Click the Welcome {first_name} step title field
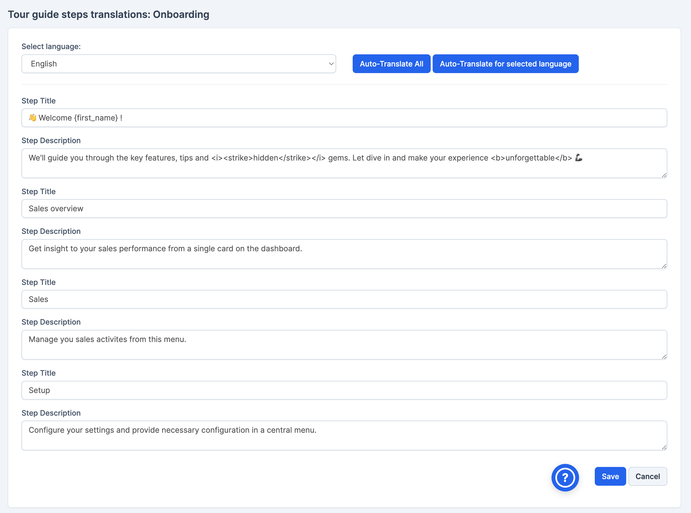 (x=344, y=118)
